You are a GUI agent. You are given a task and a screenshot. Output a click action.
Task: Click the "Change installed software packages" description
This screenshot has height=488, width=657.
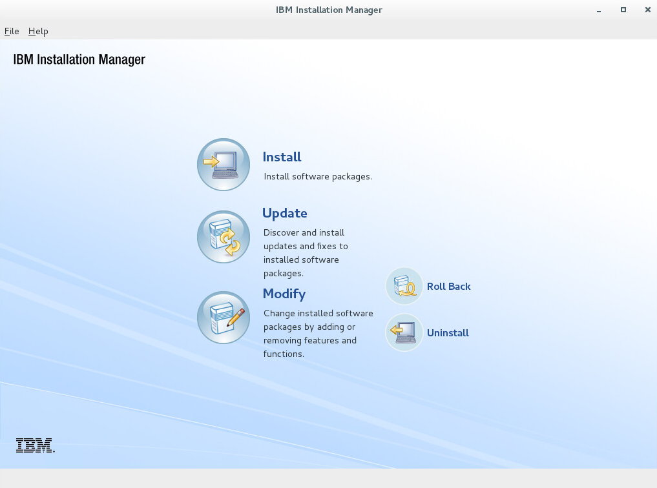318,334
